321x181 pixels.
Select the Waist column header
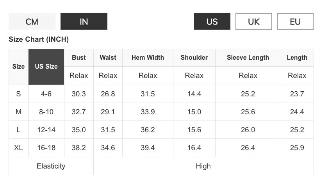pos(108,58)
